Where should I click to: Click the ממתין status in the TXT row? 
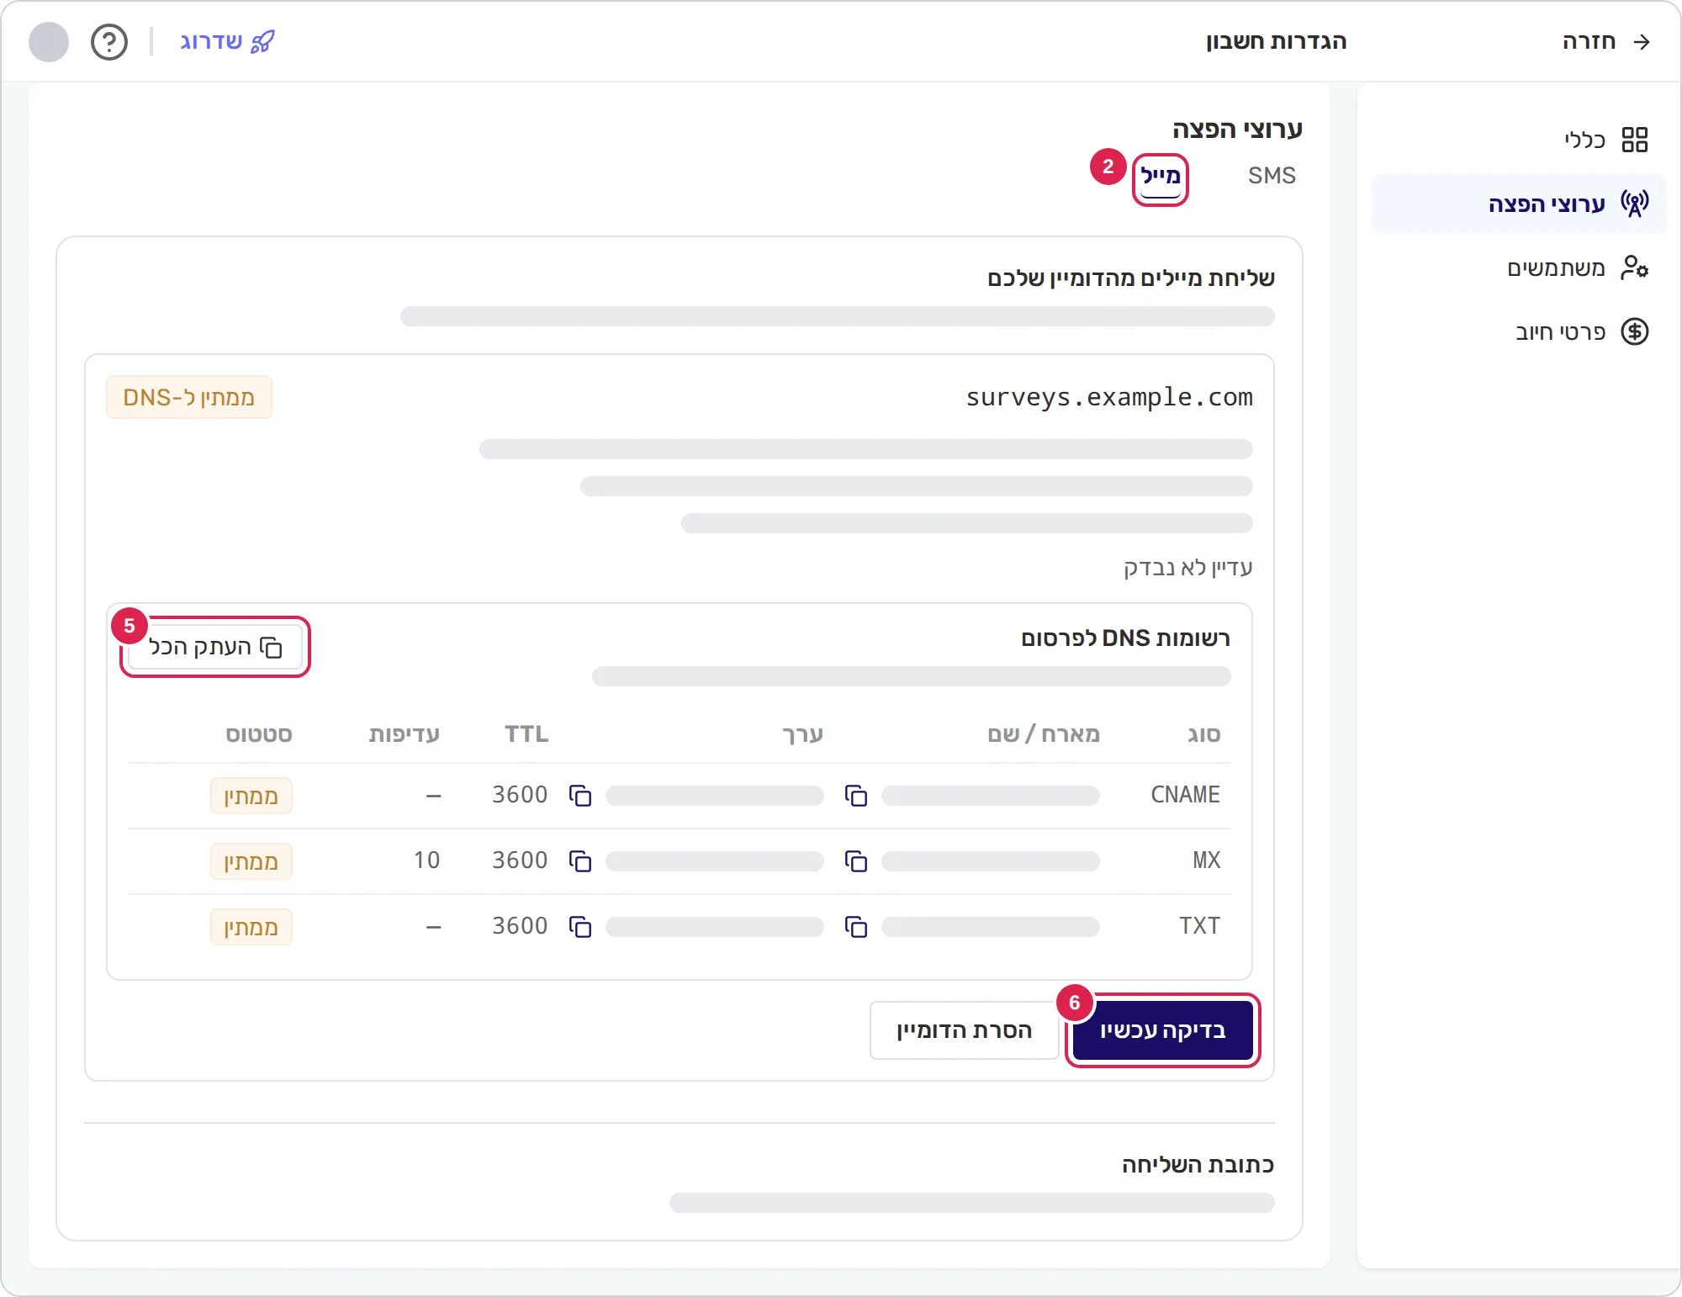coord(251,927)
